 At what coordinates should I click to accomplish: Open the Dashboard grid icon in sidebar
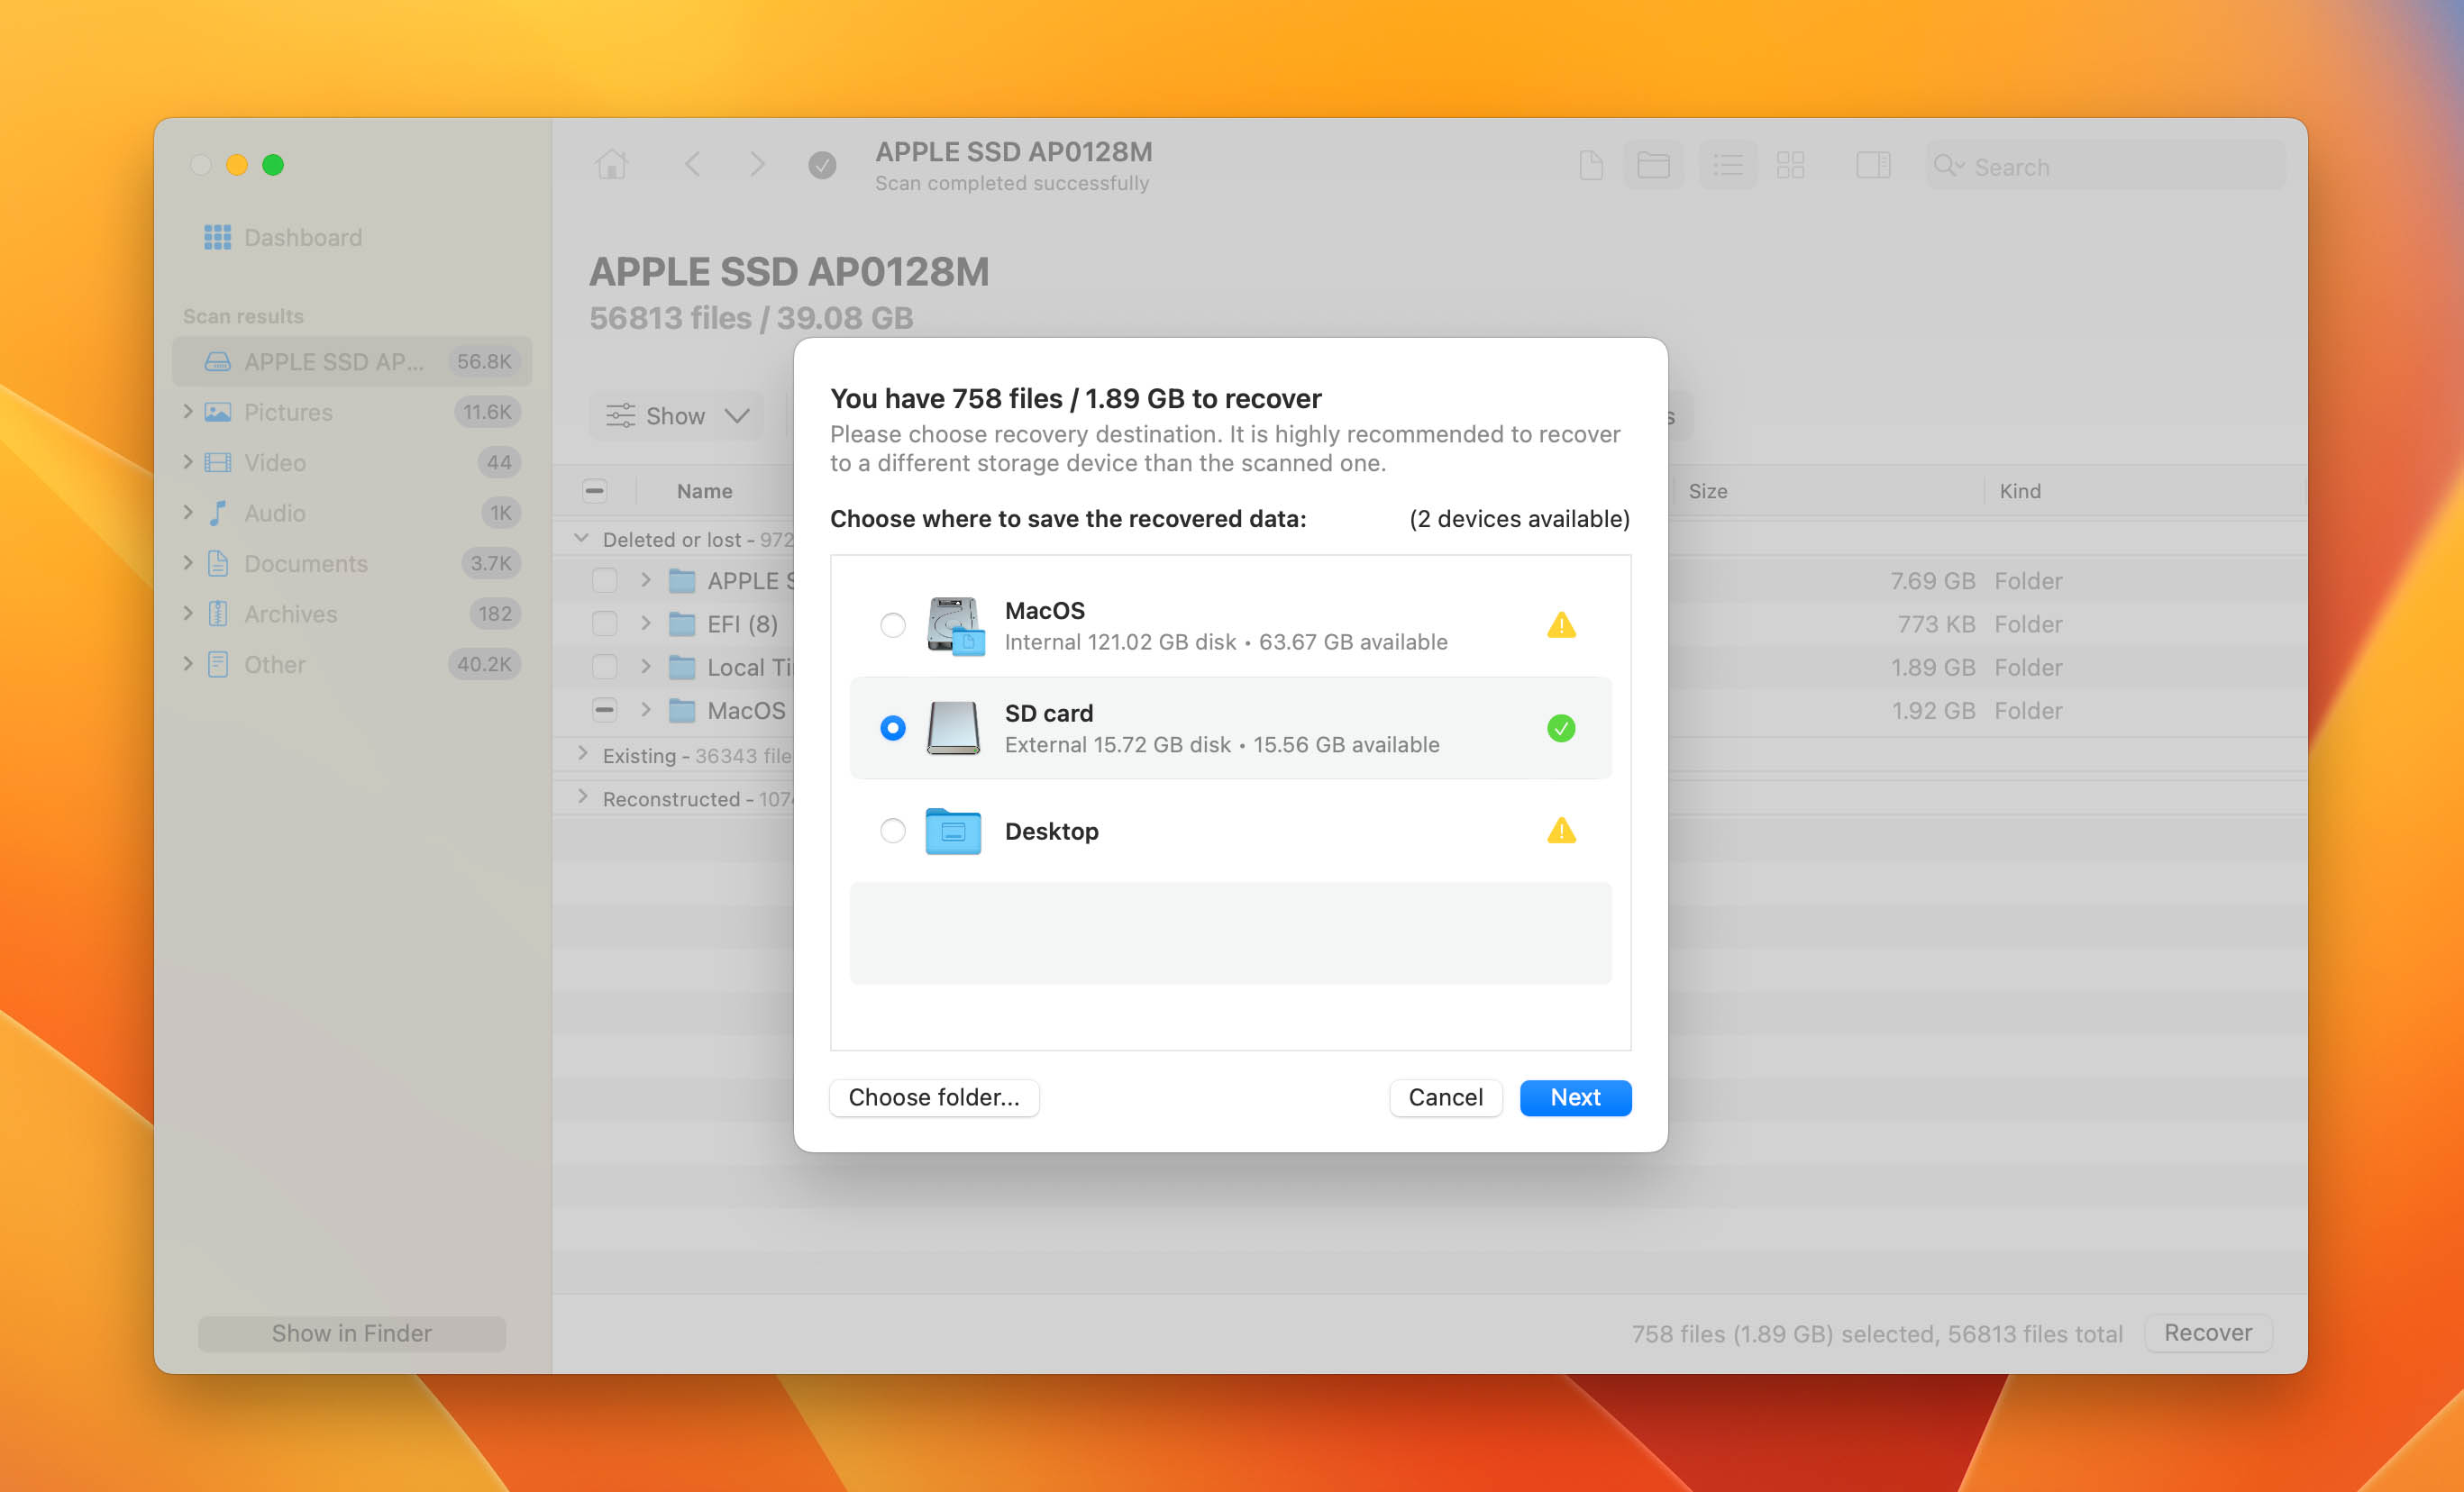[x=216, y=237]
